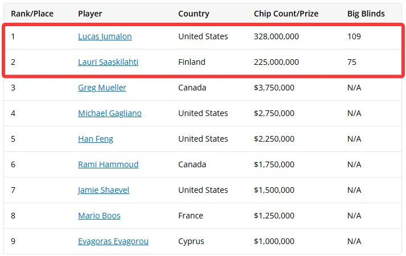Screen dimensions: 406x256
Task: Click the Rank/Place column header
Action: pyautogui.click(x=32, y=14)
